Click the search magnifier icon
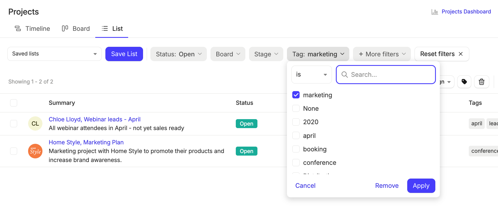Screen dimensions: 498x208 (345, 75)
